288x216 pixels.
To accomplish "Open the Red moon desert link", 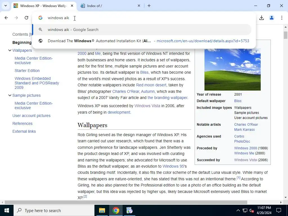I will pos(151,85).
